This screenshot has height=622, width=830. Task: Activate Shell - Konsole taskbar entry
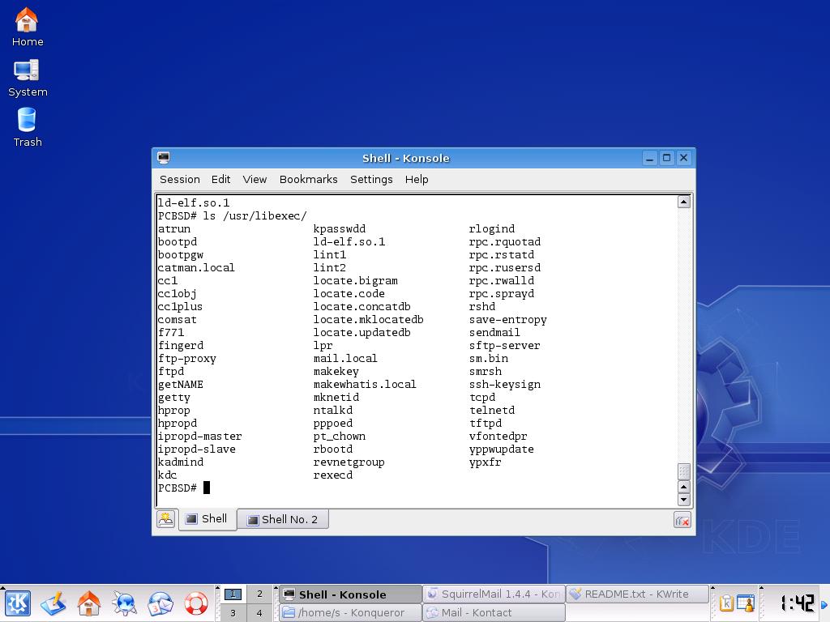pos(350,594)
